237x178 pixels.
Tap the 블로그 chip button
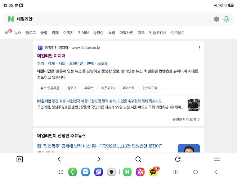click(72, 88)
